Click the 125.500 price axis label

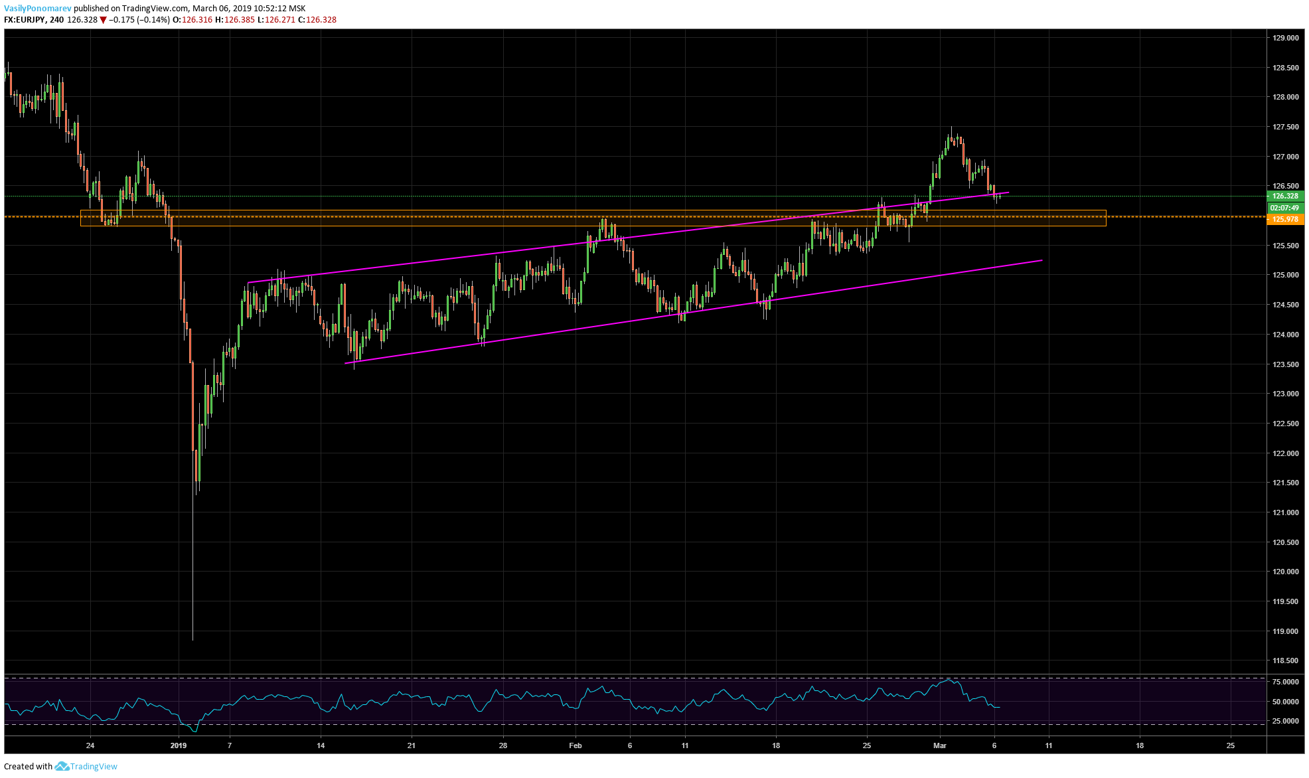tap(1285, 246)
